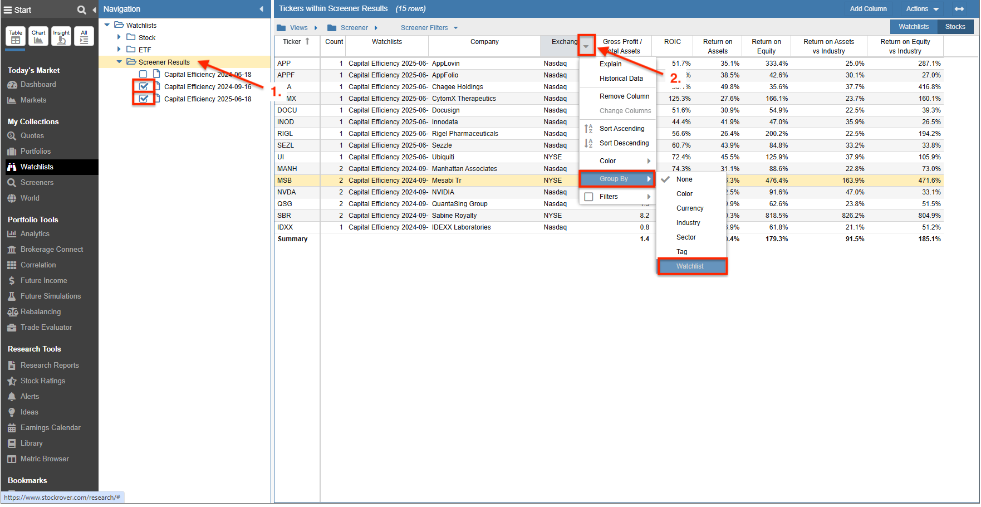Screen dimensions: 981x507
Task: Switch to Table view icon
Action: 16,36
